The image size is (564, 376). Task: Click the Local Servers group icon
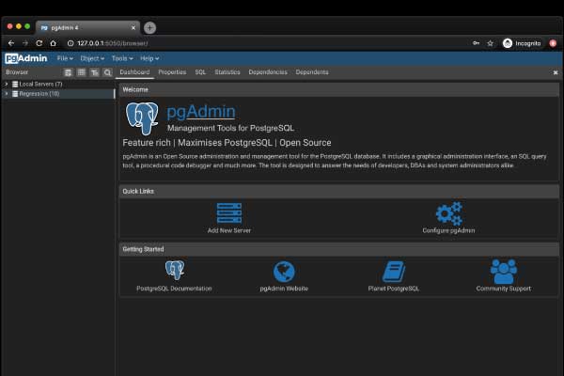(x=15, y=85)
